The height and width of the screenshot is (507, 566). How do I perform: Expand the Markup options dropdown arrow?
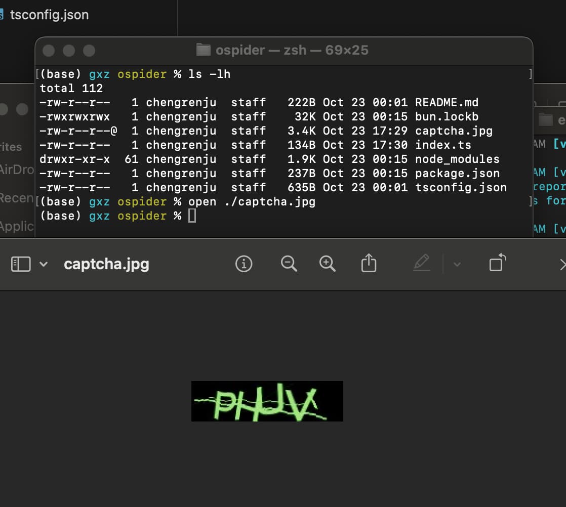[x=457, y=264]
